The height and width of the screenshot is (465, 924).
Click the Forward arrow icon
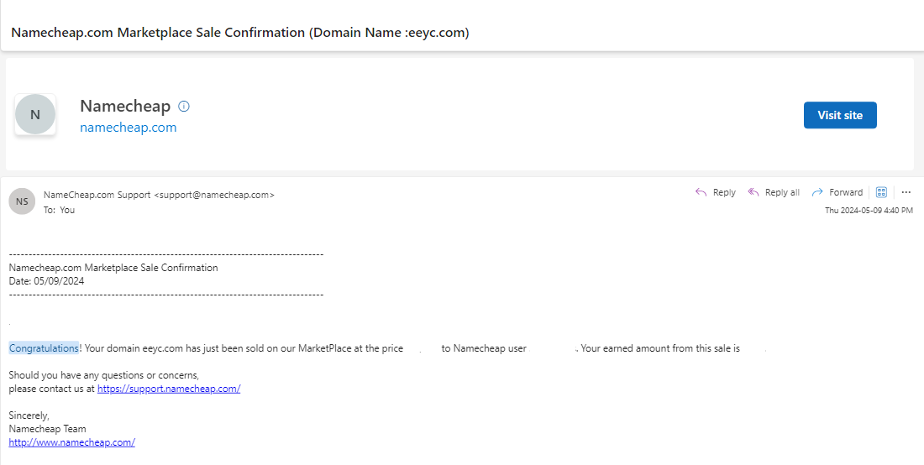tap(817, 192)
